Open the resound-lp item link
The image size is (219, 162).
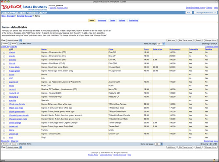click(14, 97)
